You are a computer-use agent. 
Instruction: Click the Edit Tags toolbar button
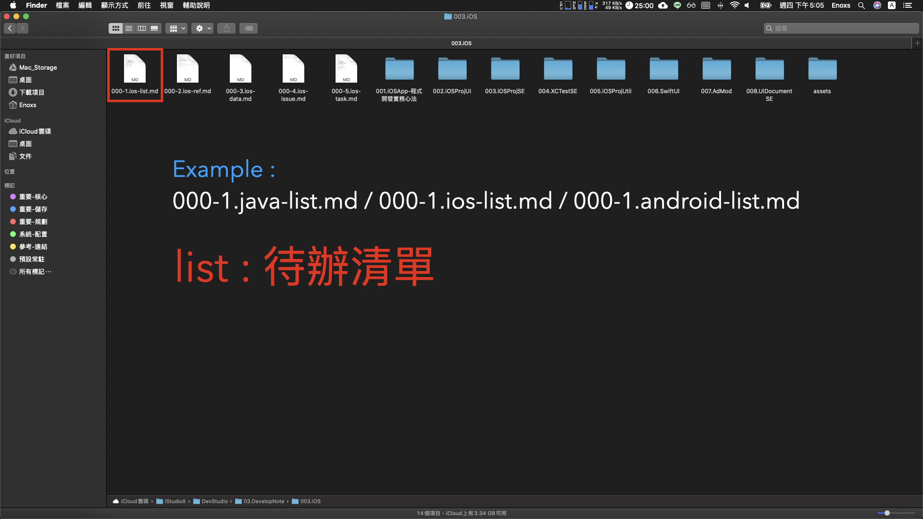pos(249,28)
